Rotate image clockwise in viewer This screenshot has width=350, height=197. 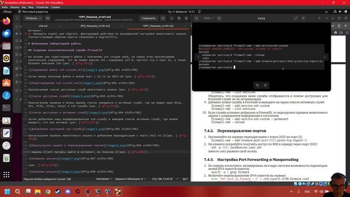pos(265,85)
